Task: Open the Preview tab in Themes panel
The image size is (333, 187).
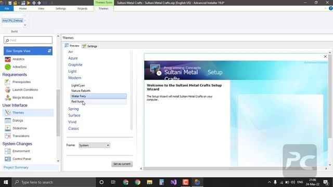Action: coord(72,46)
